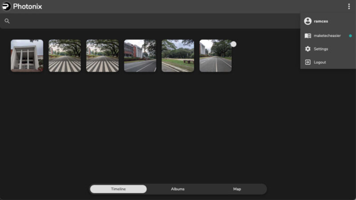Select the ramces account entry
This screenshot has width=356, height=200.
click(328, 21)
